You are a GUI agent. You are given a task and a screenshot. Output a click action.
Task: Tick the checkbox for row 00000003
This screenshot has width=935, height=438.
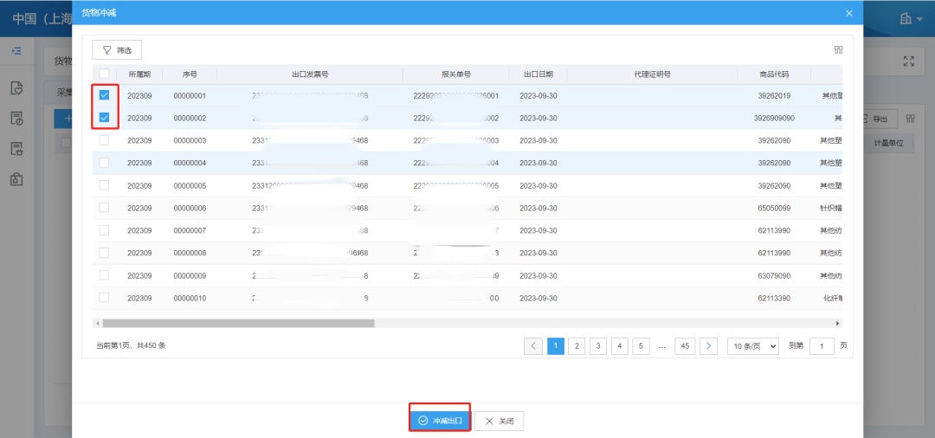tap(104, 140)
